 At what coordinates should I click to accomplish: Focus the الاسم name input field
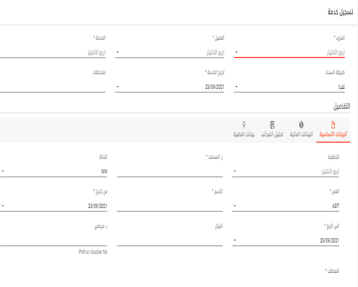(x=170, y=206)
